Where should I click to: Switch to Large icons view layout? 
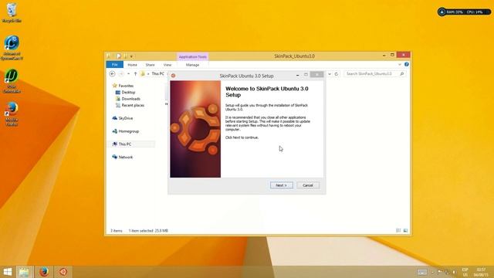[x=405, y=231]
